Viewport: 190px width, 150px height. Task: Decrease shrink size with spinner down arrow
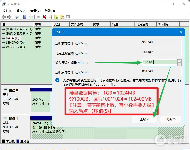click(x=179, y=64)
